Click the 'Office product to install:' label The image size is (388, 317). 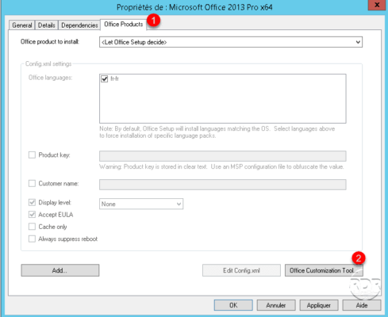tap(50, 42)
